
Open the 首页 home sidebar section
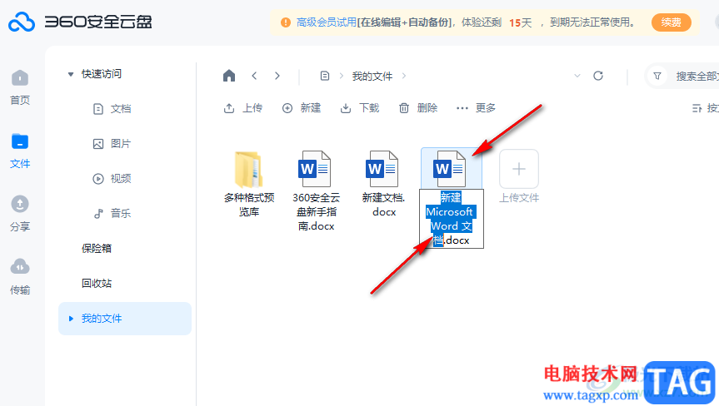pyautogui.click(x=20, y=87)
